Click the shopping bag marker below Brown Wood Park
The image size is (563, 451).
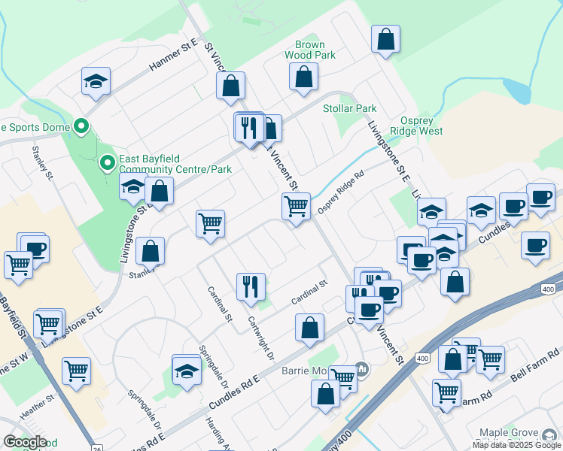pos(303,77)
